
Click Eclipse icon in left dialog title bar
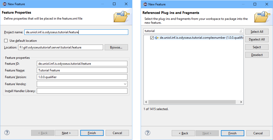4,4
